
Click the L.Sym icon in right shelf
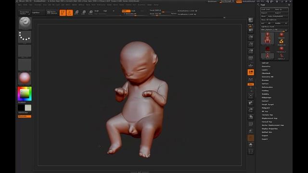pos(251,79)
